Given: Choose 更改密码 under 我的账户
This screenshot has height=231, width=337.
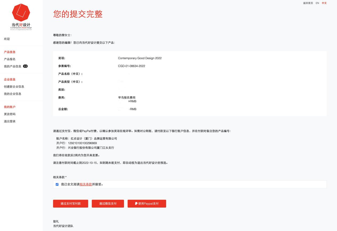Looking at the screenshot, I should (10, 114).
